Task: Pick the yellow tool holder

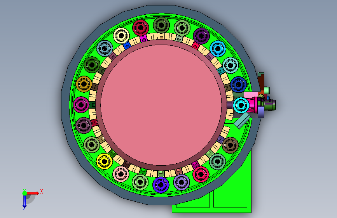Action: (104, 161)
